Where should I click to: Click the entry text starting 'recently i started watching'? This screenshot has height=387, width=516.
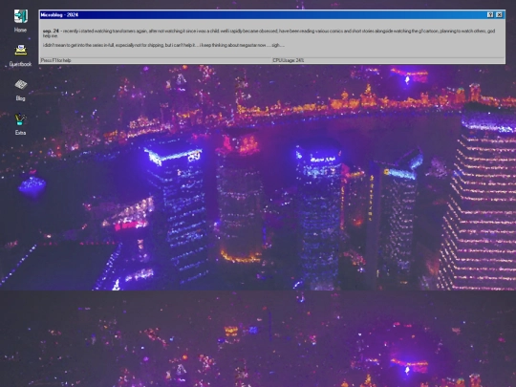(x=269, y=32)
